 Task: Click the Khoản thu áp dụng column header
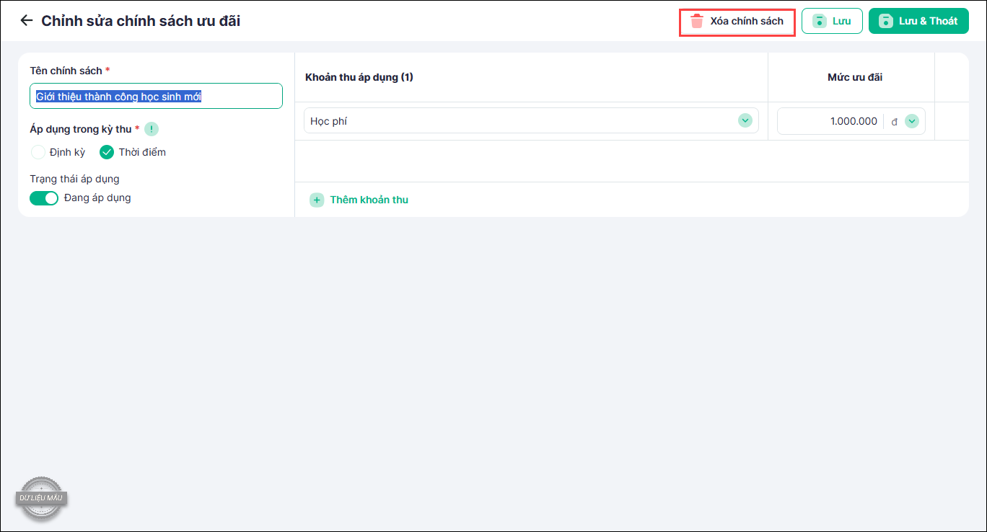click(359, 77)
